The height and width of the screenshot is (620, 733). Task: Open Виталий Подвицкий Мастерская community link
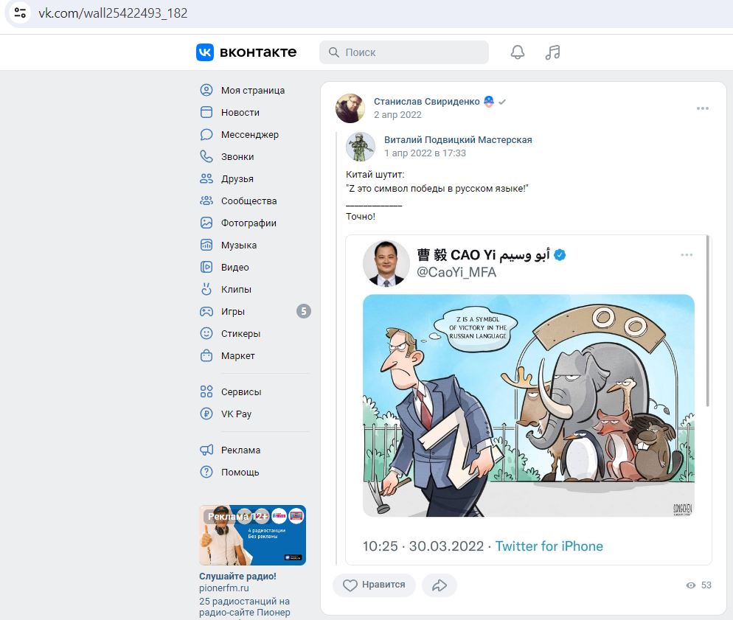(x=458, y=139)
